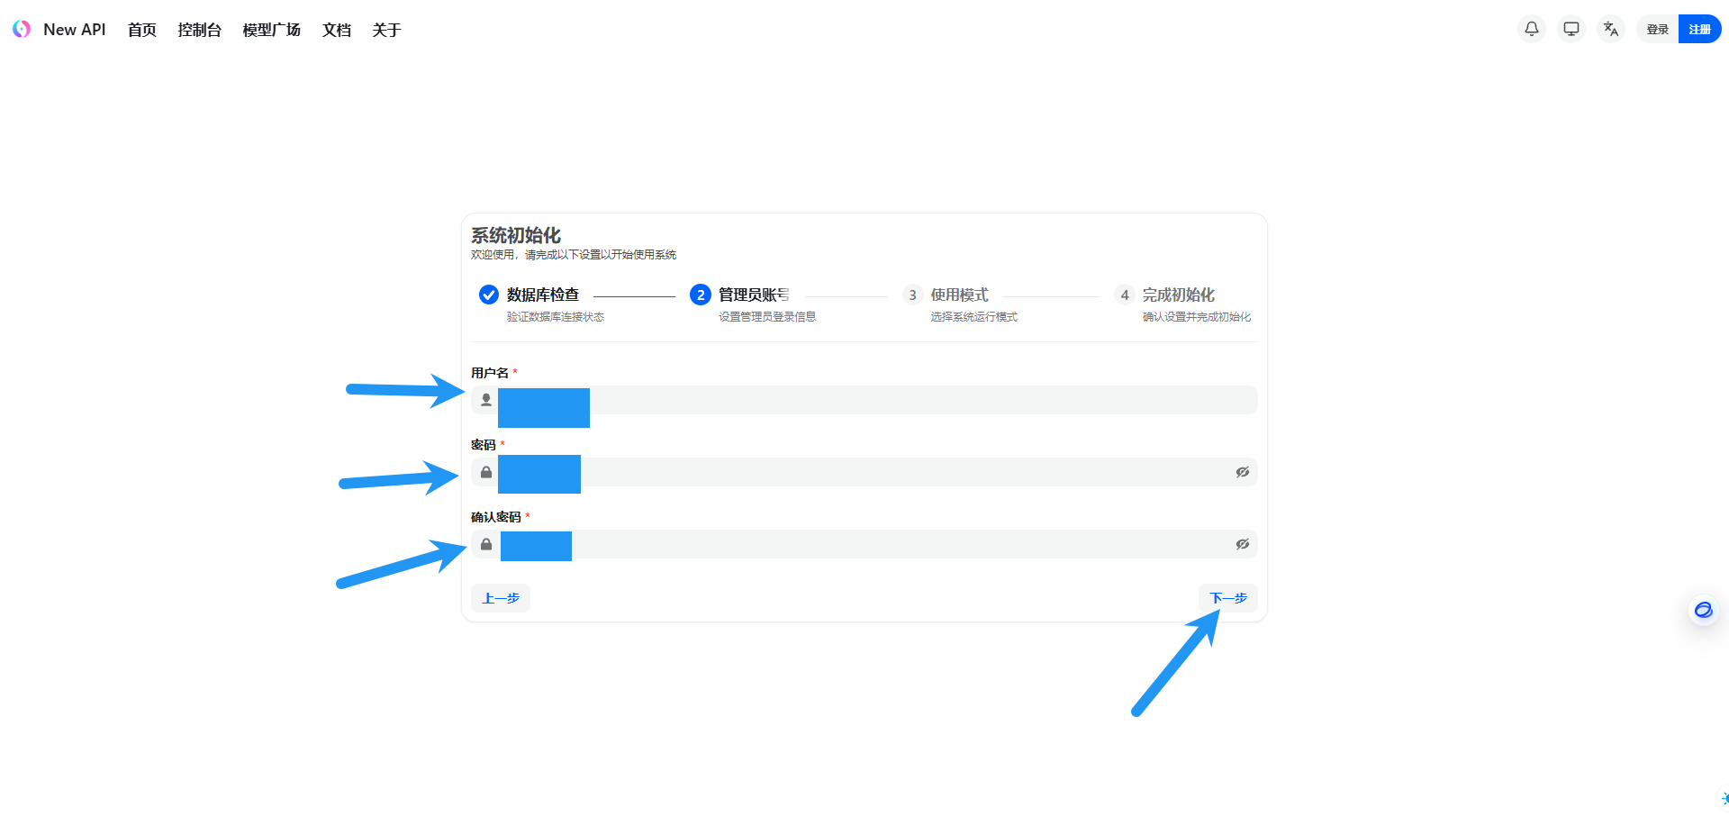This screenshot has width=1729, height=835.
Task: Click the 注册 register button
Action: (1699, 30)
